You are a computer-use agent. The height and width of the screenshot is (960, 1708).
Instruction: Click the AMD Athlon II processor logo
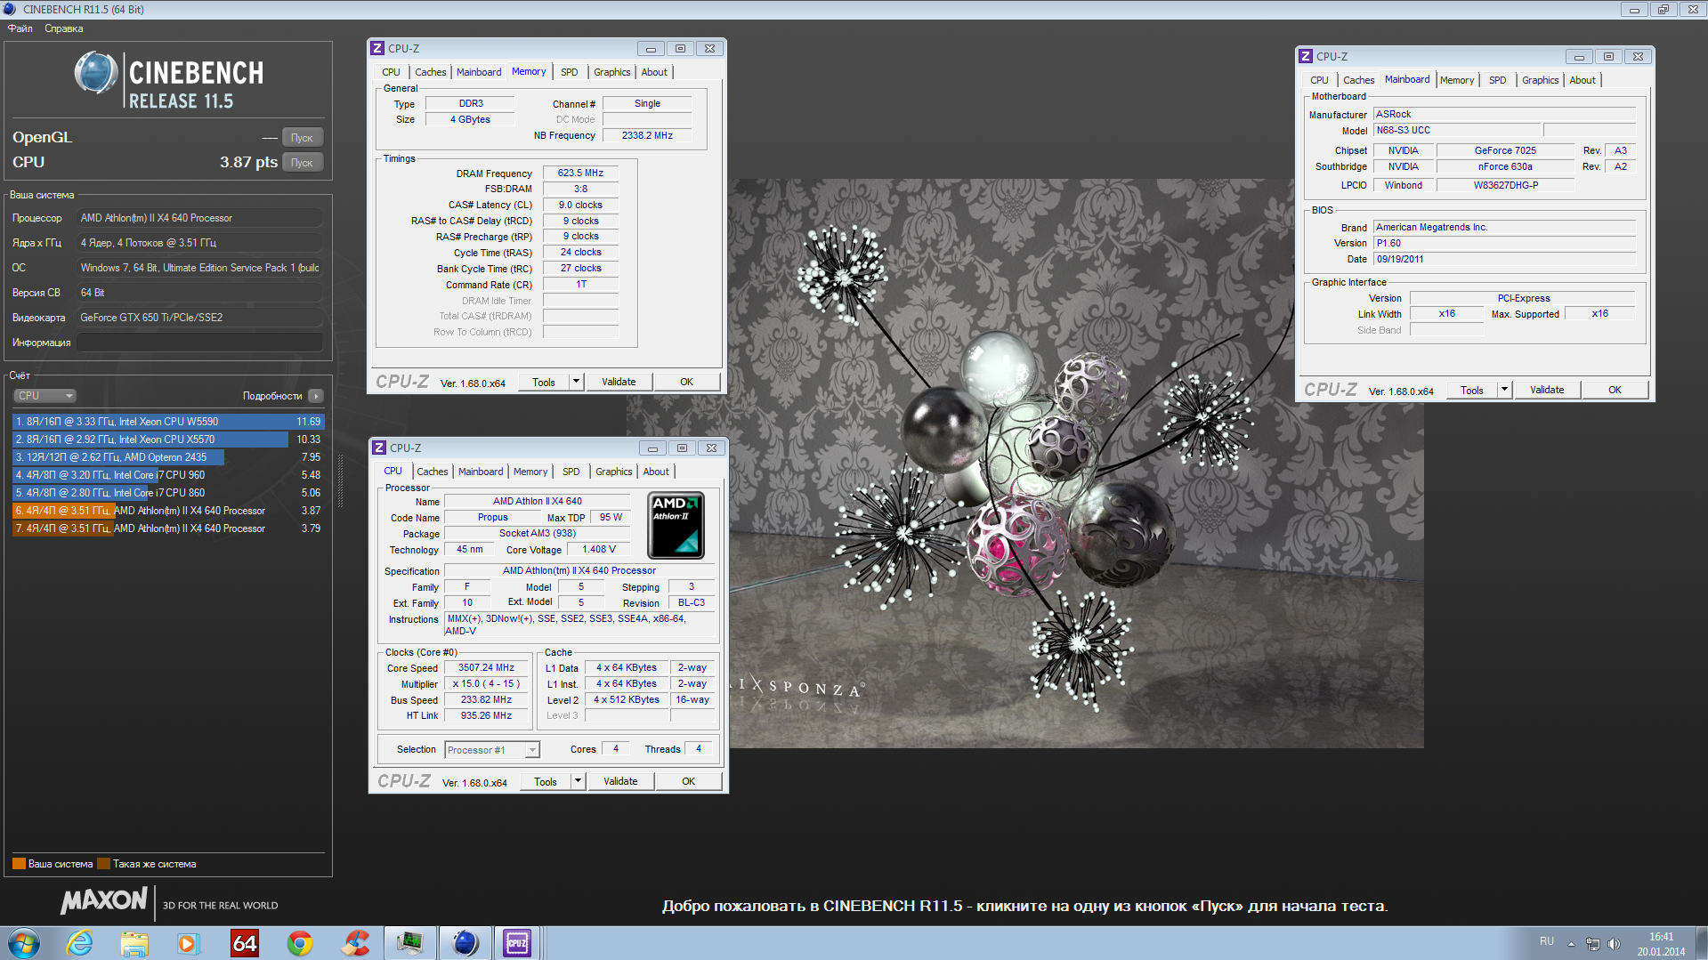coord(676,525)
